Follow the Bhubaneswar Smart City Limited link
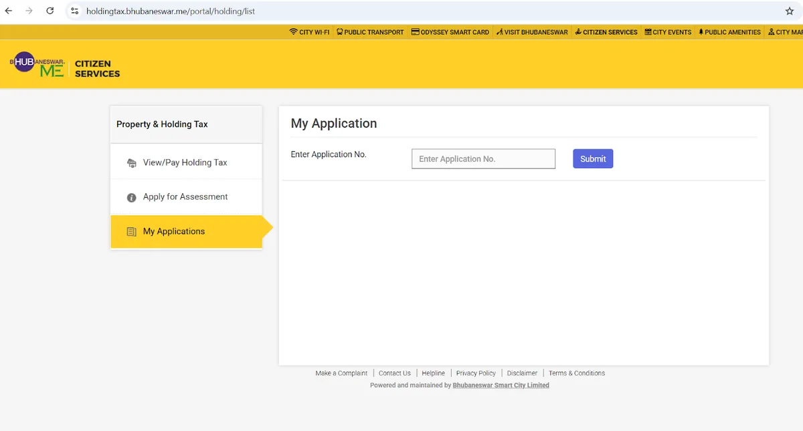 pyautogui.click(x=501, y=386)
